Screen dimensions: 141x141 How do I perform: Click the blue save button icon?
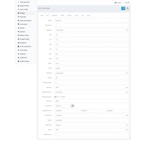123,8
